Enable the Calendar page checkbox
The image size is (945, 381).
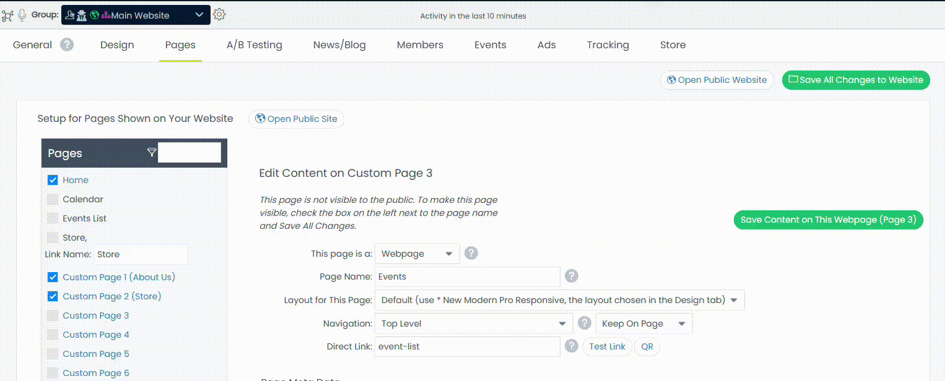point(53,199)
